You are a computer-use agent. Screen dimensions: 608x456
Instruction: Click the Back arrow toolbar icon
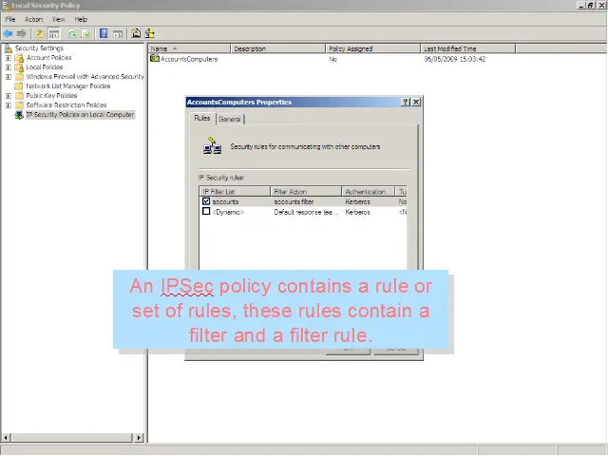(9, 33)
